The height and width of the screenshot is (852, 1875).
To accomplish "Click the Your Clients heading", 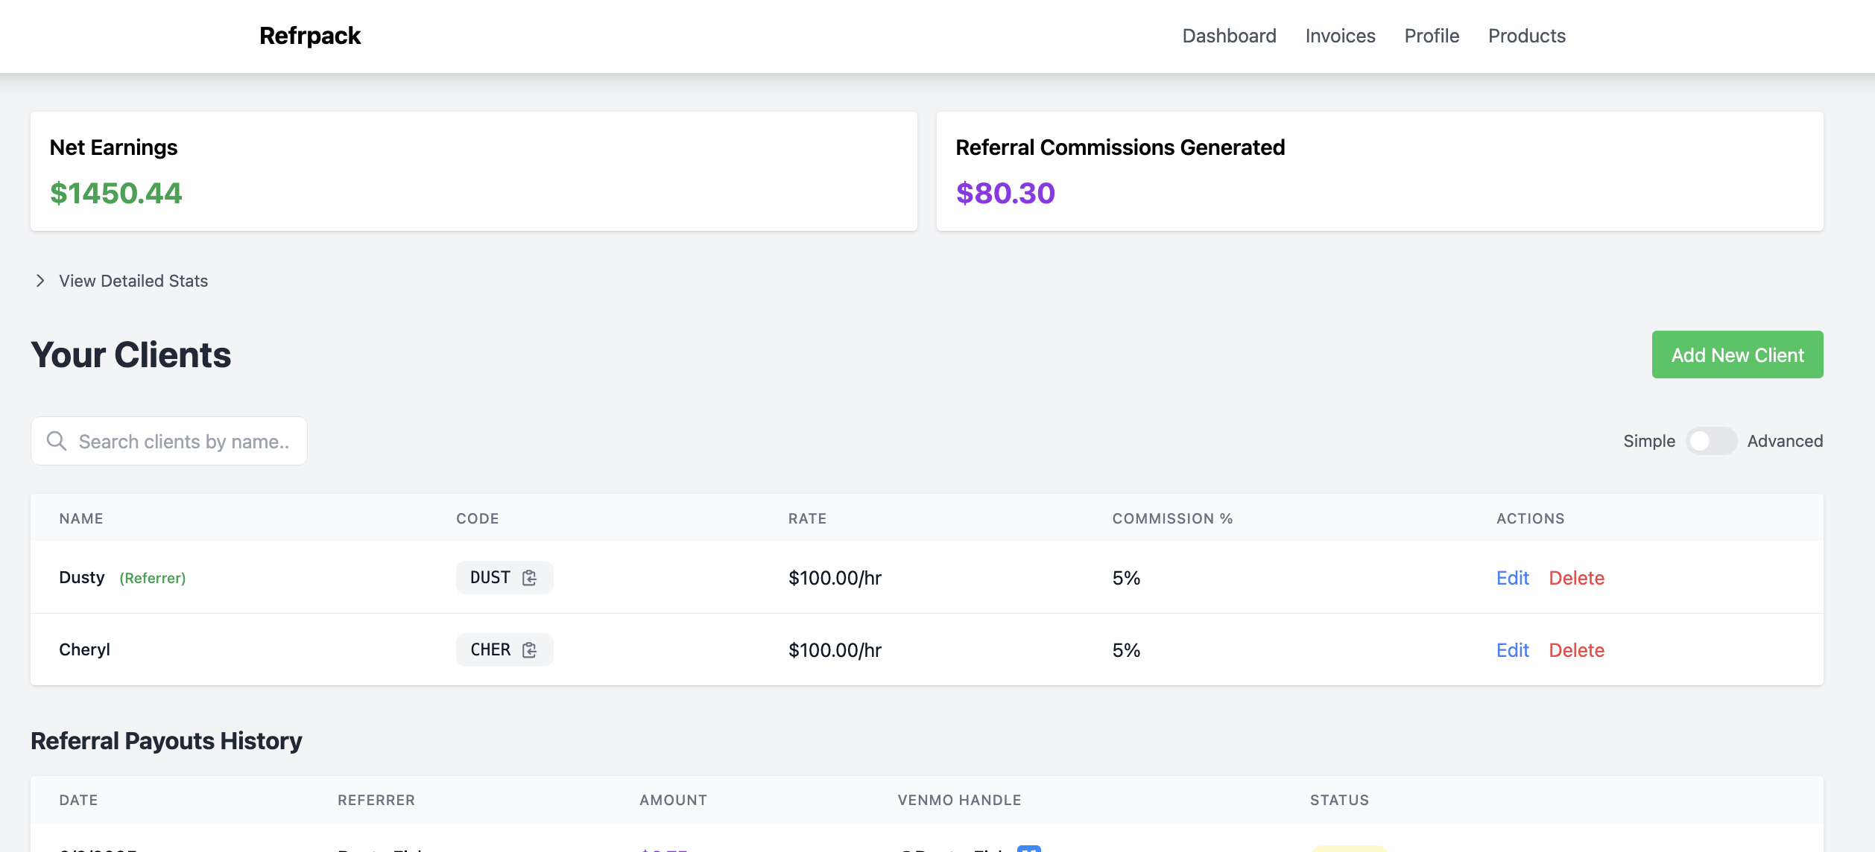I will 131,355.
